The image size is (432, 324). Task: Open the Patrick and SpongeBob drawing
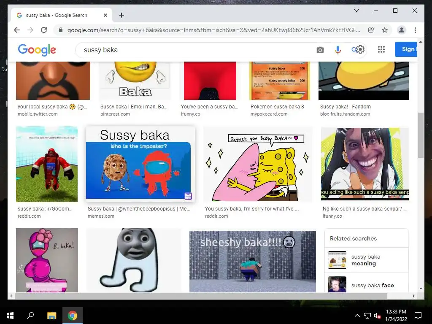258,164
